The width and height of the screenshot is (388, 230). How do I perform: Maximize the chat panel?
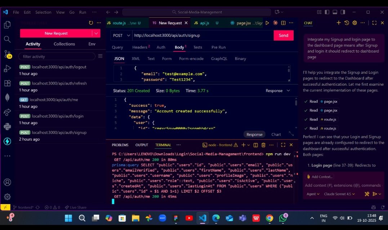[x=374, y=23]
